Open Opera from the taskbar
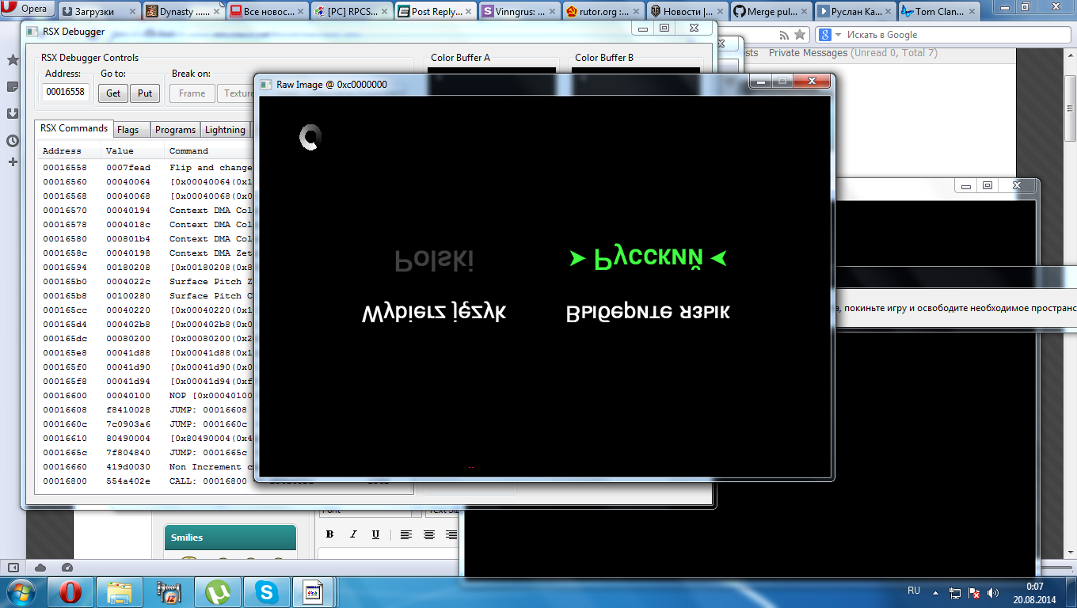The width and height of the screenshot is (1077, 608). (70, 592)
